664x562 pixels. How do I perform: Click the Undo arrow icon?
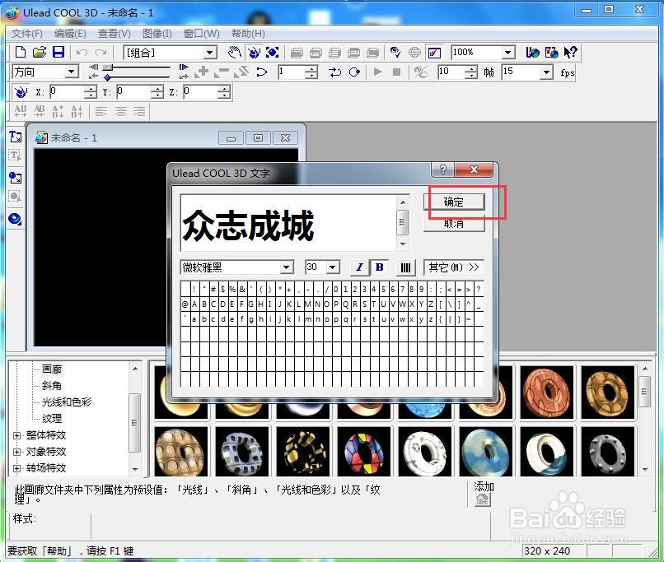coord(82,53)
